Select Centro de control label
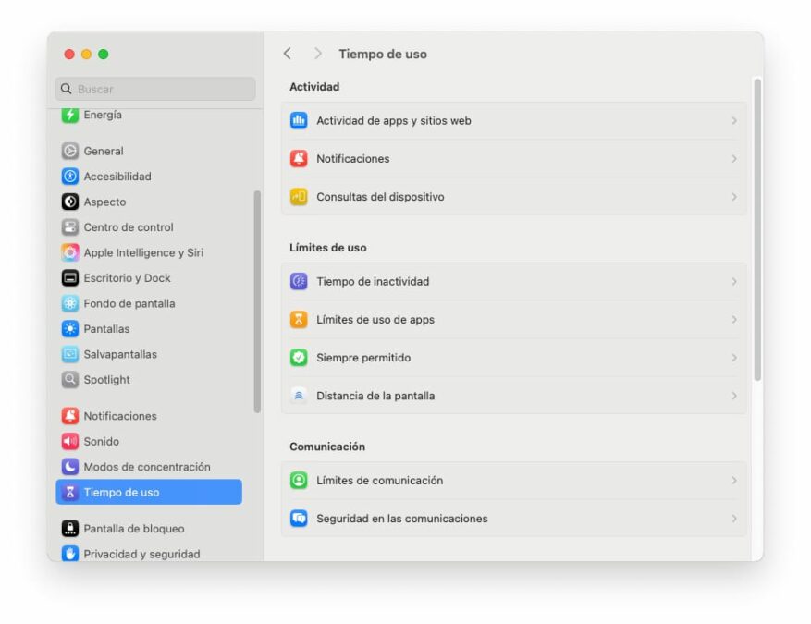This screenshot has width=811, height=624. pyautogui.click(x=129, y=227)
